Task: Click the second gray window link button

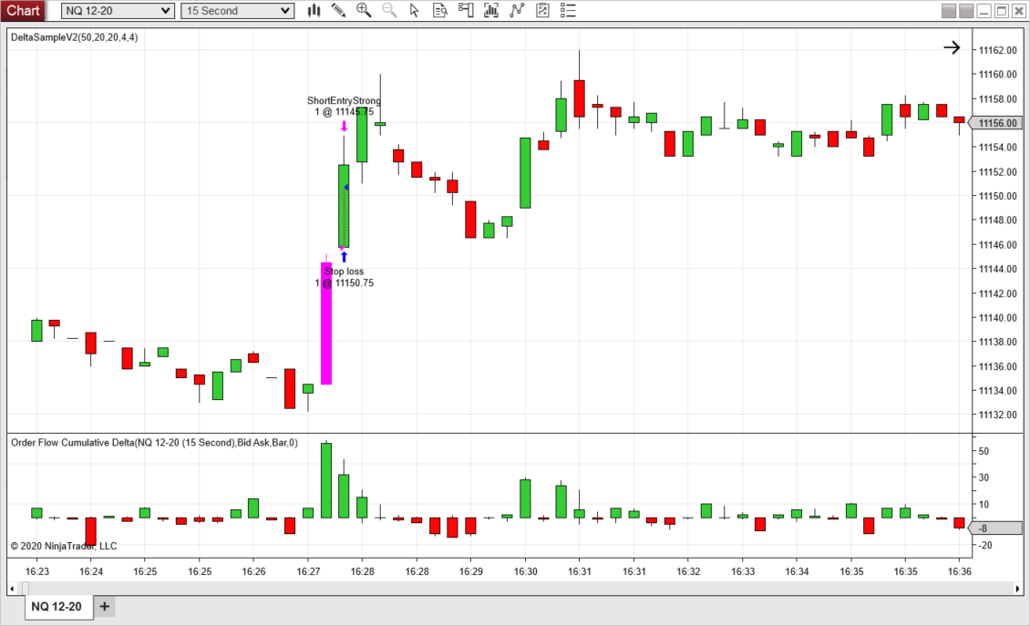Action: (x=966, y=11)
